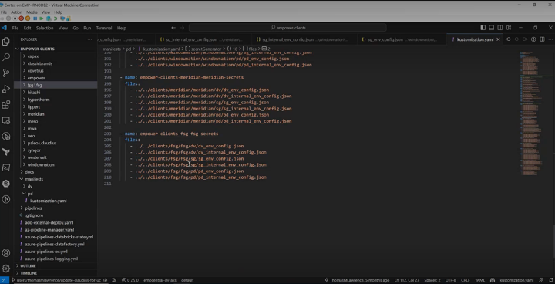Click secretGenerator in the breadcrumb
Image resolution: width=555 pixels, height=284 pixels.
pos(206,49)
